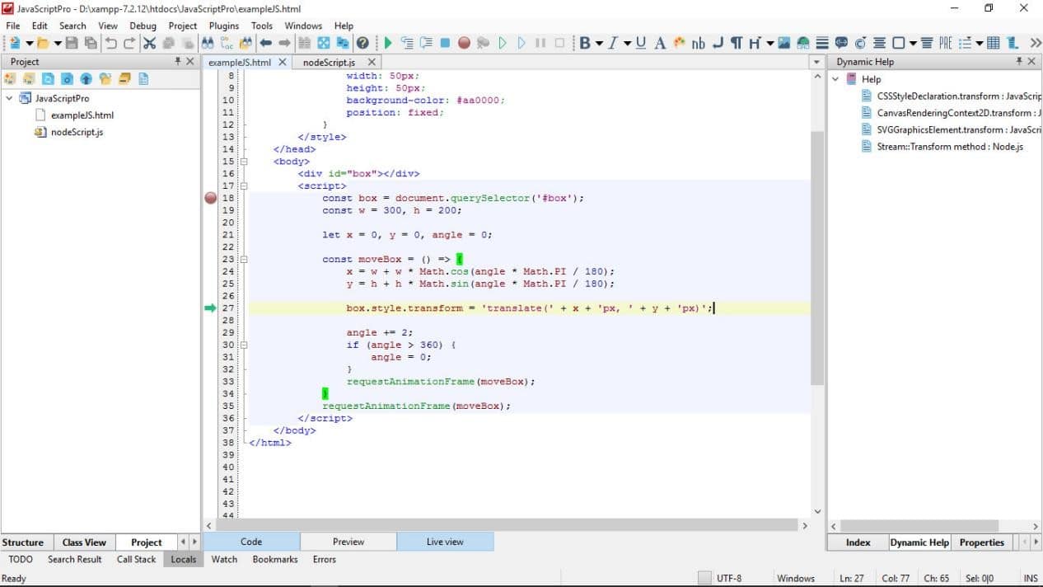Screen dimensions: 1043x587
Task: Click the Save floppy disk icon
Action: (x=72, y=43)
